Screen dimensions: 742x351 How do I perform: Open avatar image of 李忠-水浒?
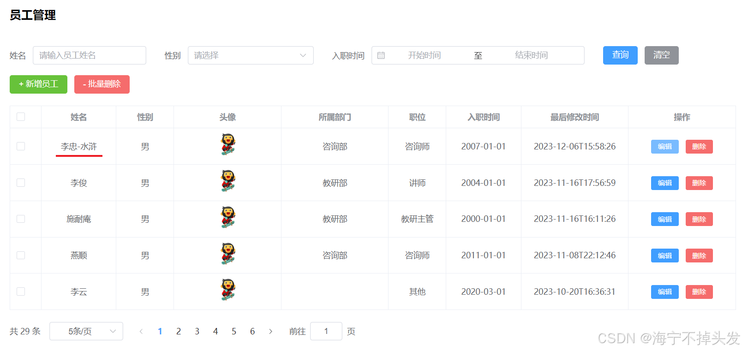[228, 144]
